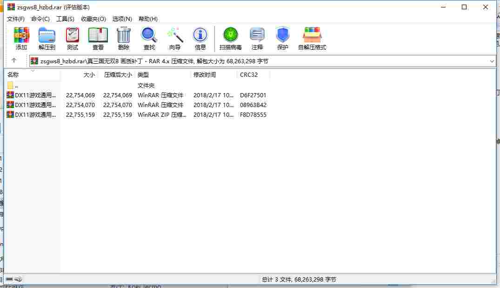Open the Favorites (收藏夹) menu
Viewport: 500px width, 288px height.
(93, 19)
